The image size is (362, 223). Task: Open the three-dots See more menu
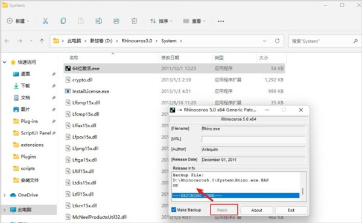[221, 21]
